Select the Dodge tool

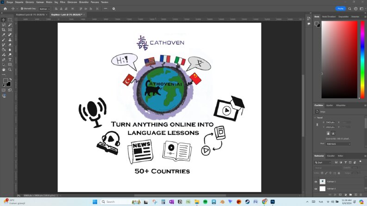(x=10, y=55)
